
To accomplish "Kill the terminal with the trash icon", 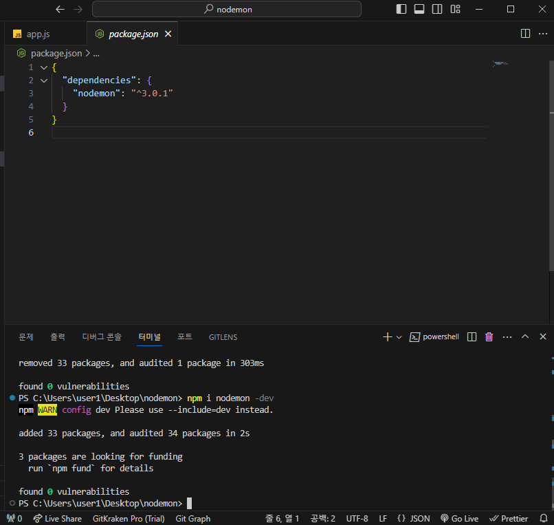I will tap(489, 336).
